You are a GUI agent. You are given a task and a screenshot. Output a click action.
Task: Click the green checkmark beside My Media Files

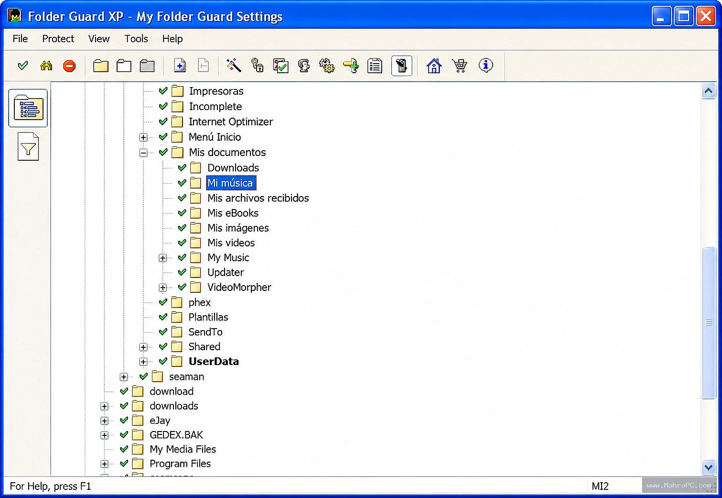tap(124, 449)
